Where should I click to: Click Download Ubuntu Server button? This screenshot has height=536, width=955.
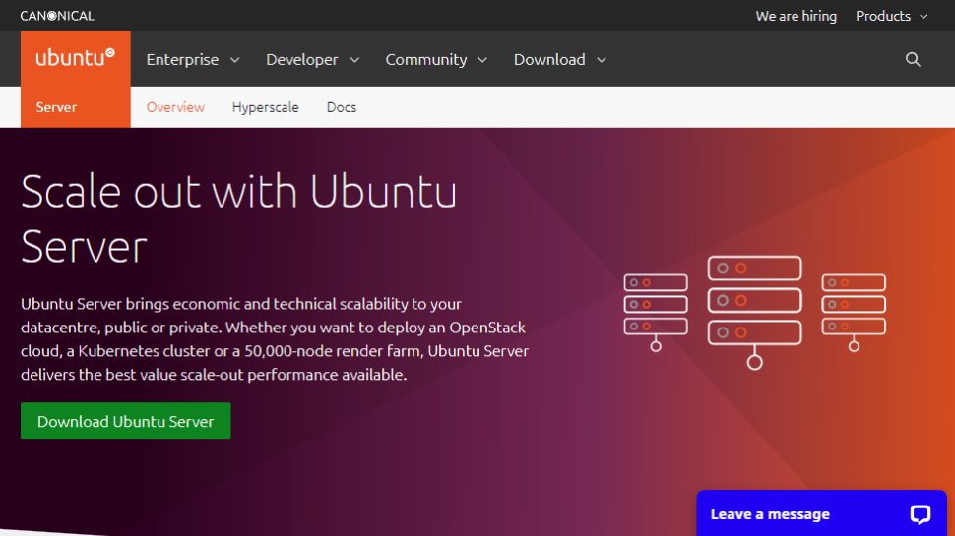125,420
